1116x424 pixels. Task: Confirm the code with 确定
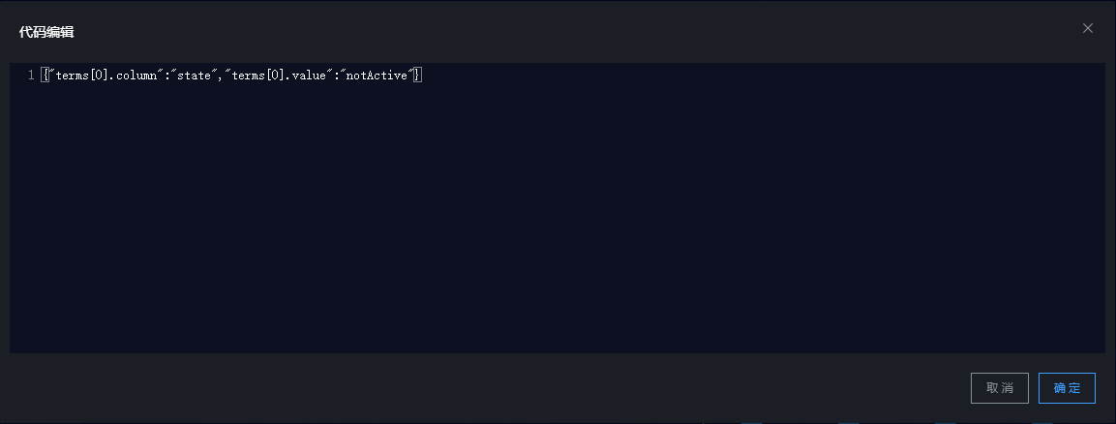[x=1067, y=388]
